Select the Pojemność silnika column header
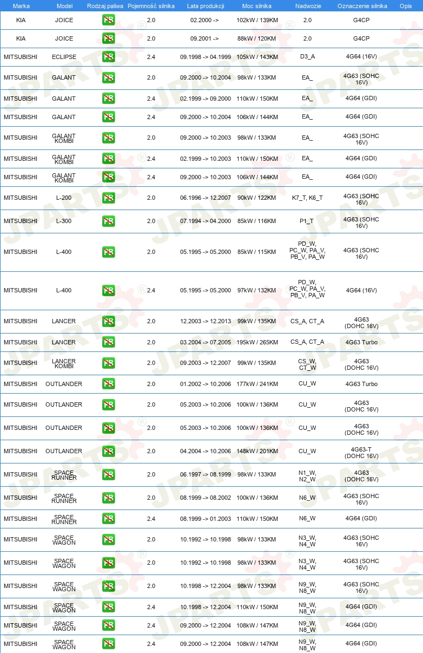 pos(151,6)
